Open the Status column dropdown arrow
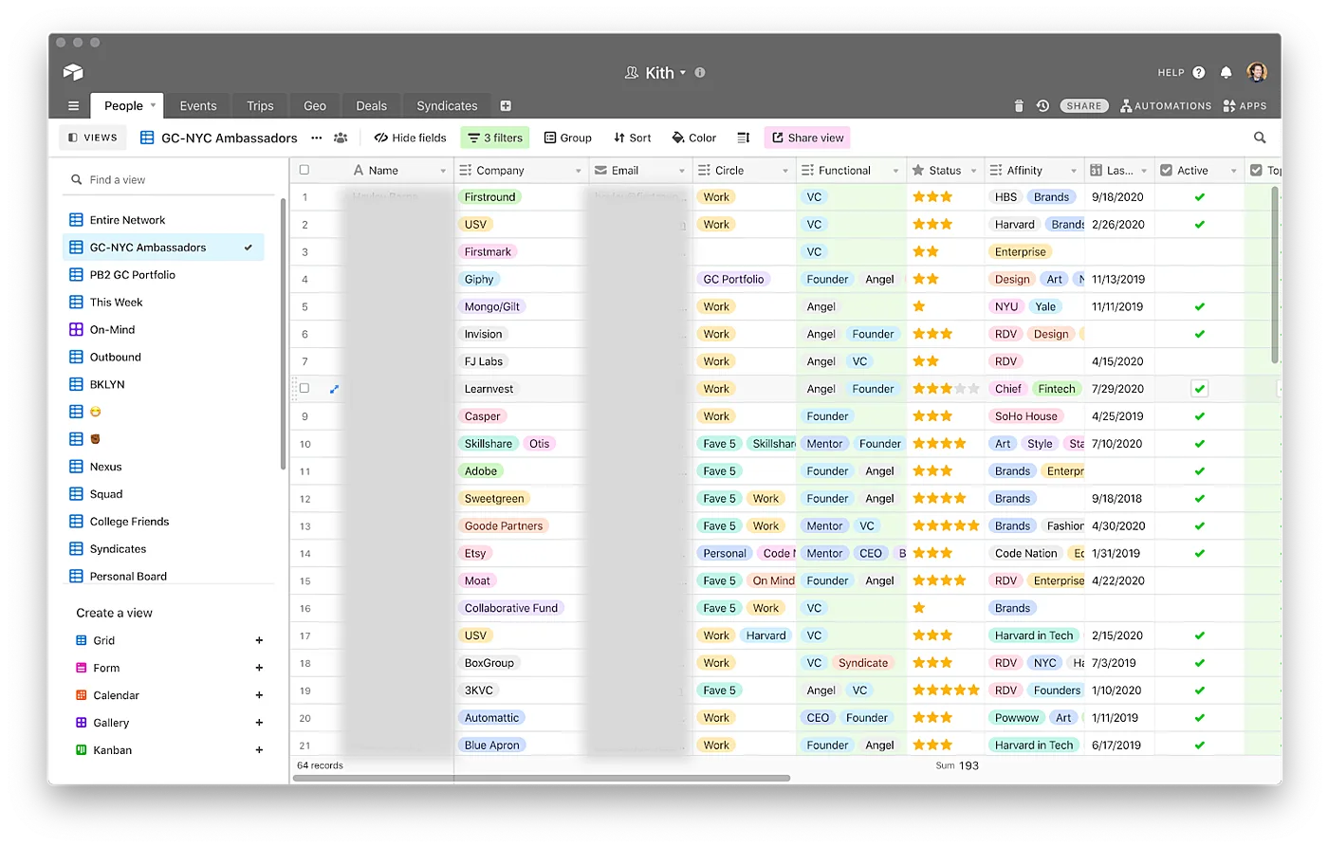This screenshot has height=847, width=1328. point(973,171)
